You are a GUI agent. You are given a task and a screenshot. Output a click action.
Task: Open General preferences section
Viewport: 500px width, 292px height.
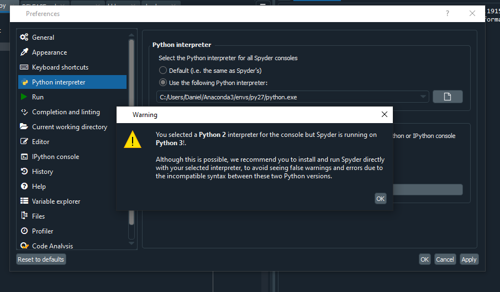point(72,37)
